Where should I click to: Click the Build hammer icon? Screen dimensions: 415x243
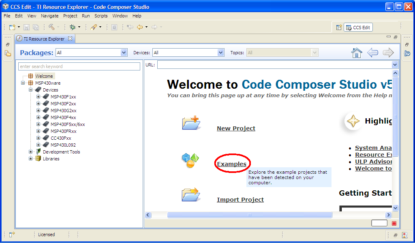pyautogui.click(x=51, y=27)
